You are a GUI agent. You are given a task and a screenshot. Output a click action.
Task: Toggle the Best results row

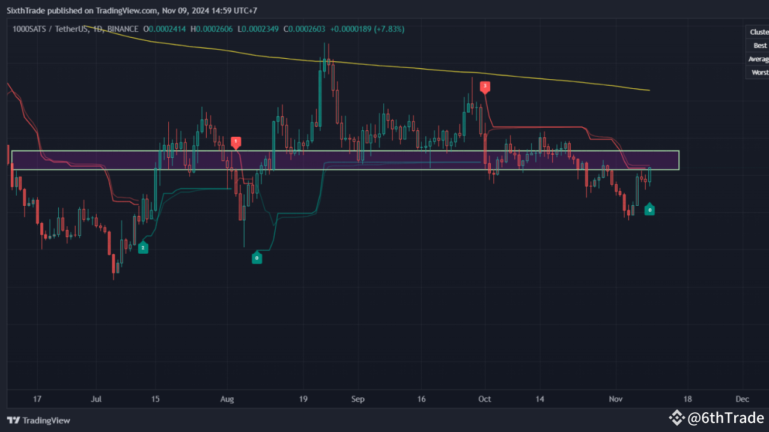coord(759,45)
